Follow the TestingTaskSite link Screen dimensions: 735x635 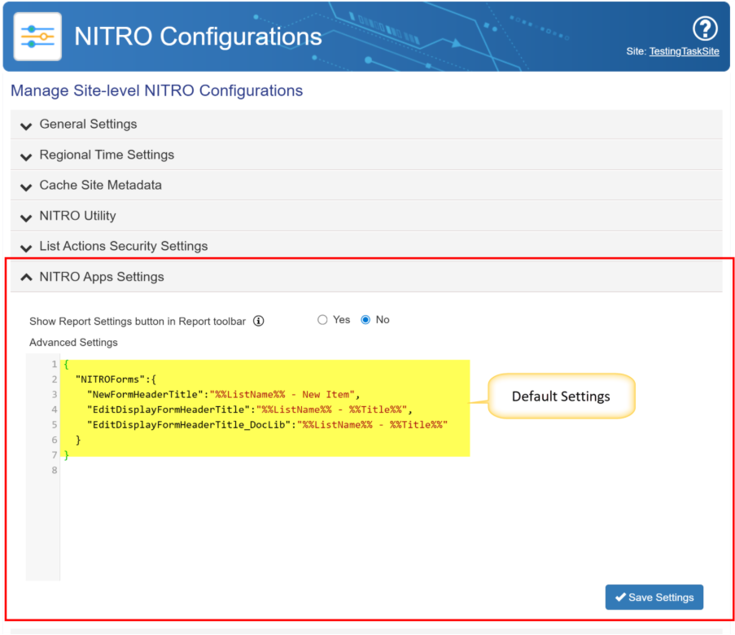coord(684,51)
